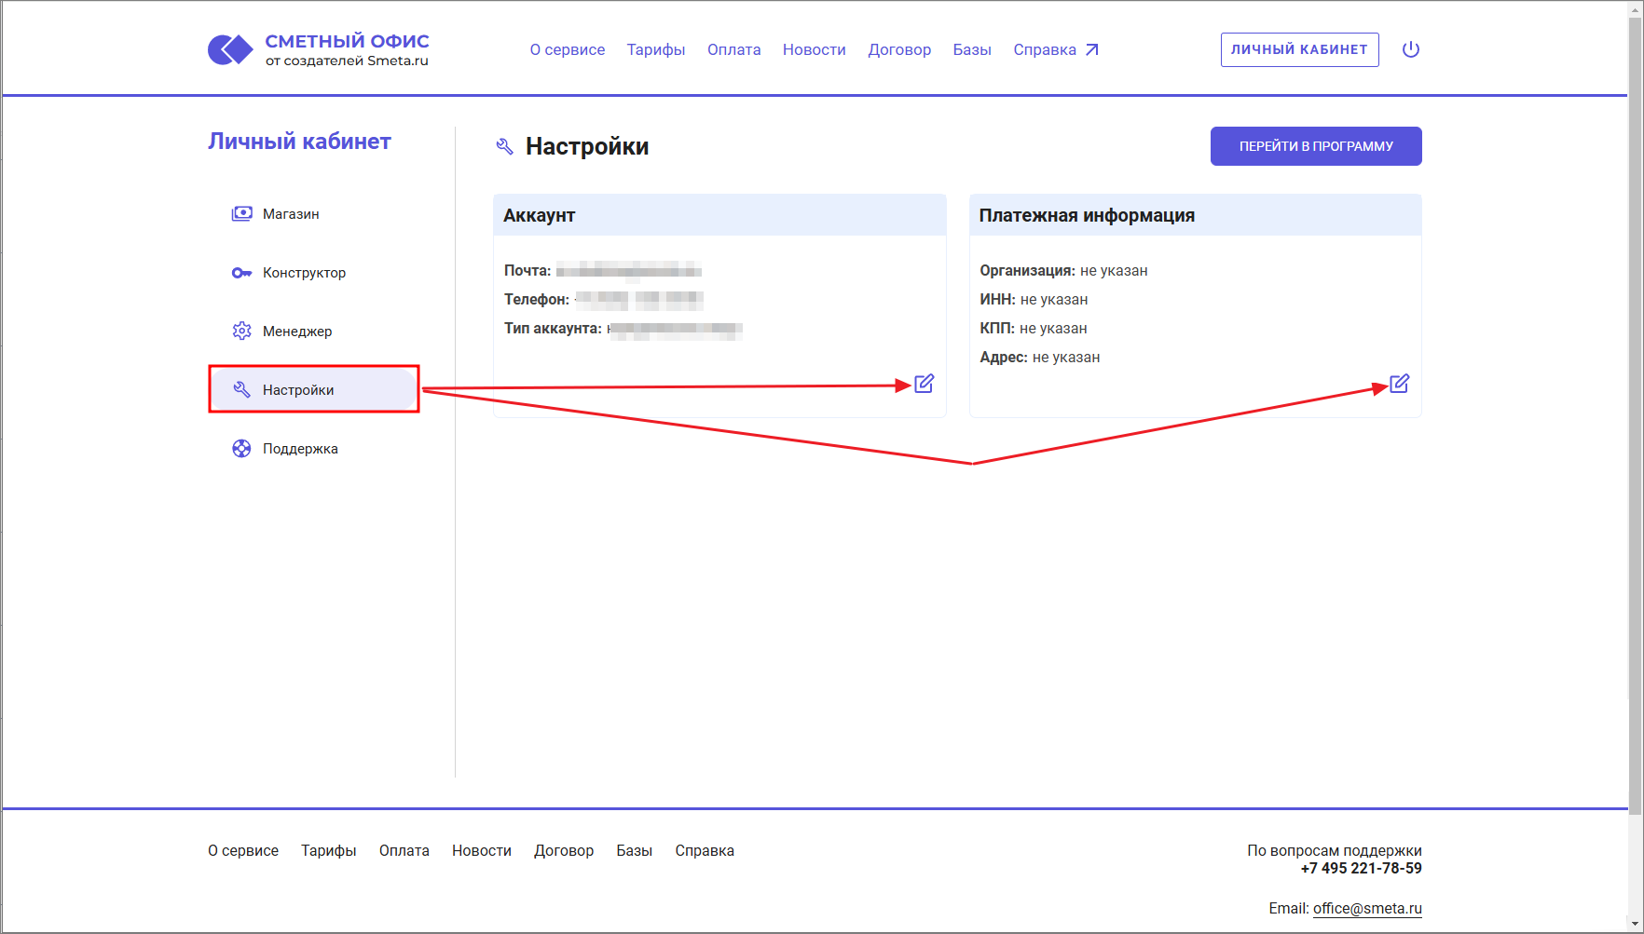Select the Магазин icon in the sidebar
Screen dimensions: 1644x934
(241, 213)
